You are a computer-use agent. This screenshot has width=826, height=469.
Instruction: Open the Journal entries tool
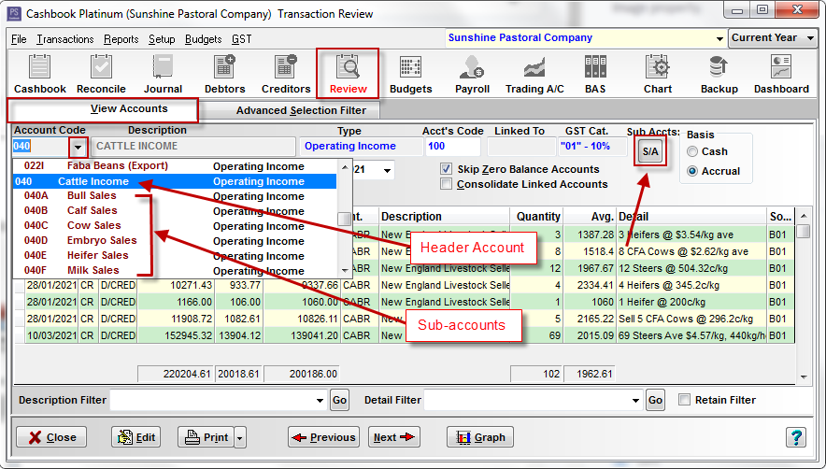[x=163, y=75]
